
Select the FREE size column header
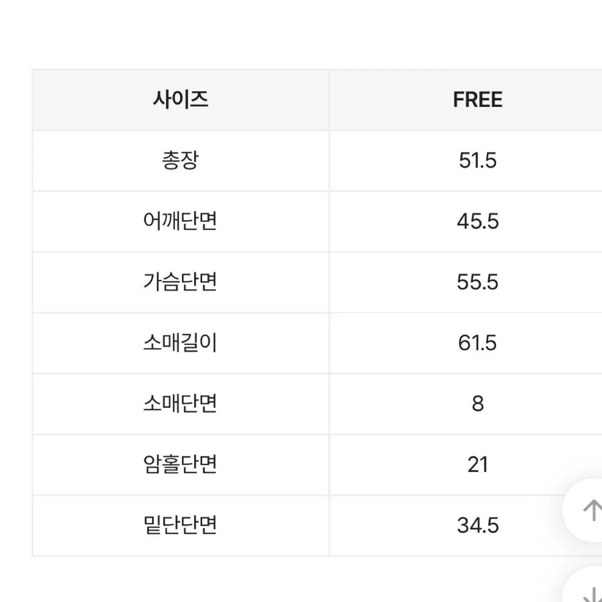pyautogui.click(x=478, y=100)
